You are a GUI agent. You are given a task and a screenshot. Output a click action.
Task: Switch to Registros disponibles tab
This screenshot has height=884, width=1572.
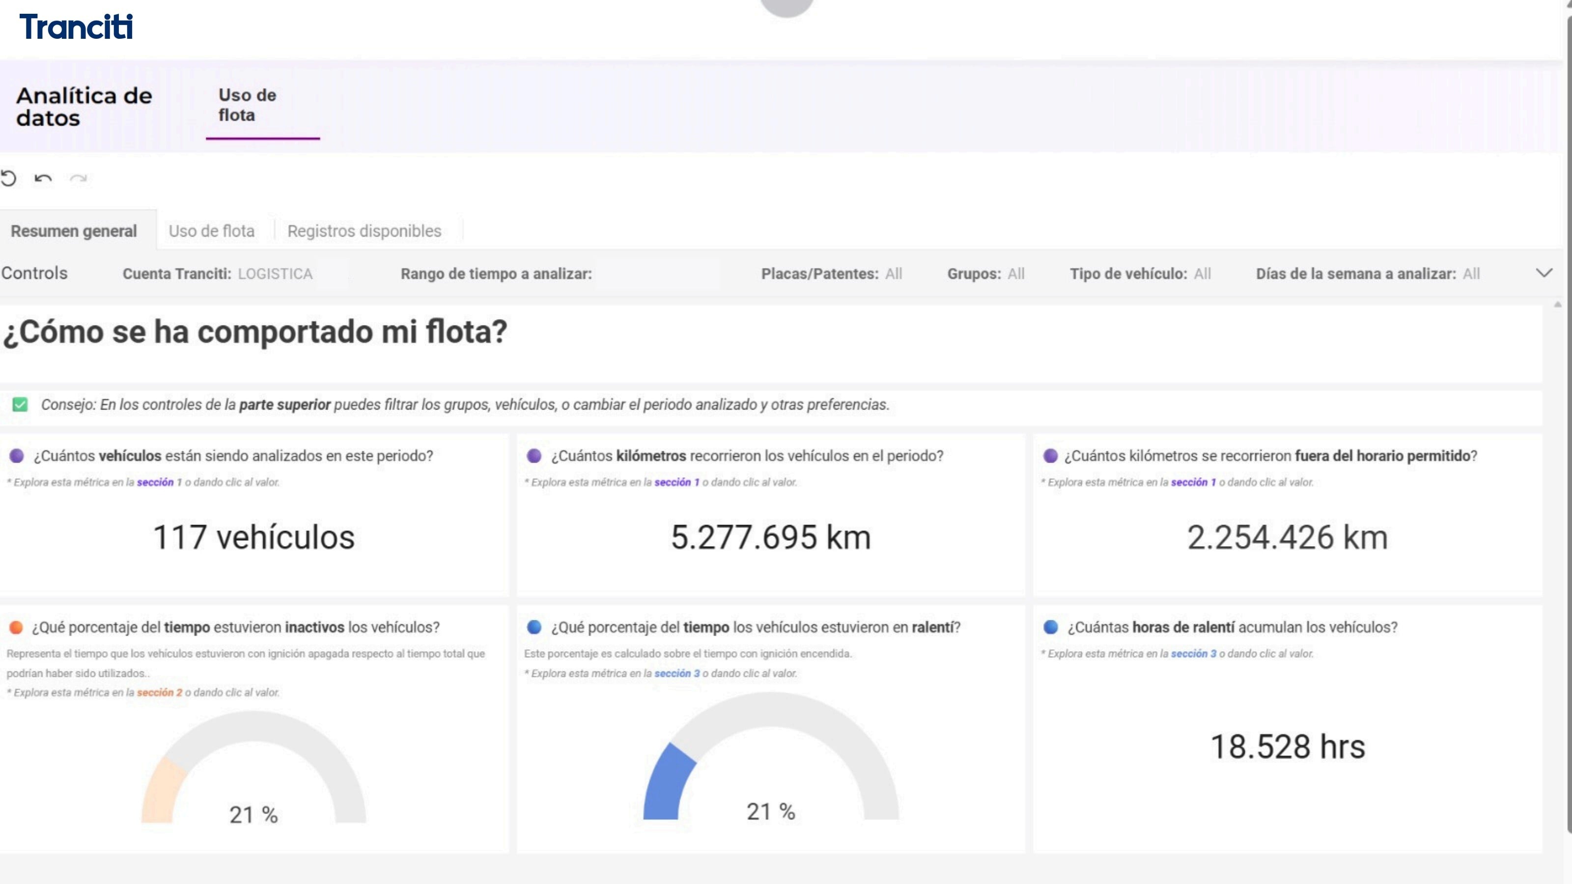point(365,231)
